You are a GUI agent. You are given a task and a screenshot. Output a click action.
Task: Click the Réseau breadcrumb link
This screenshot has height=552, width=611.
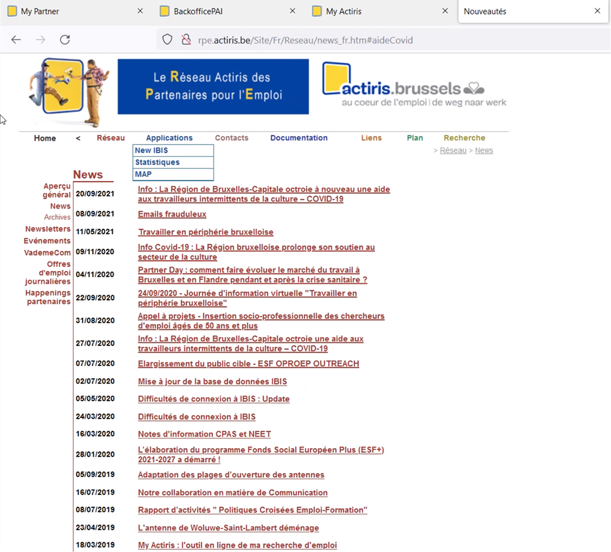tap(453, 150)
